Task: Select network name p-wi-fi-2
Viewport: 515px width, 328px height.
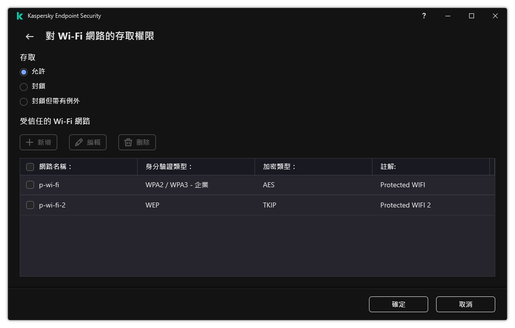Action: tap(52, 205)
